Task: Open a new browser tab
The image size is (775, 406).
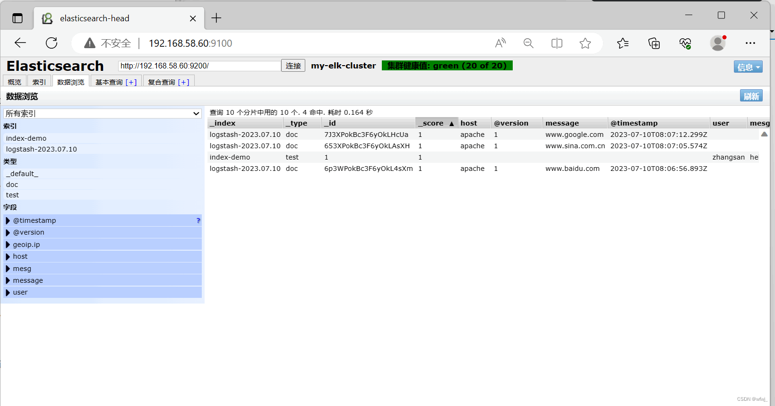Action: click(x=216, y=18)
